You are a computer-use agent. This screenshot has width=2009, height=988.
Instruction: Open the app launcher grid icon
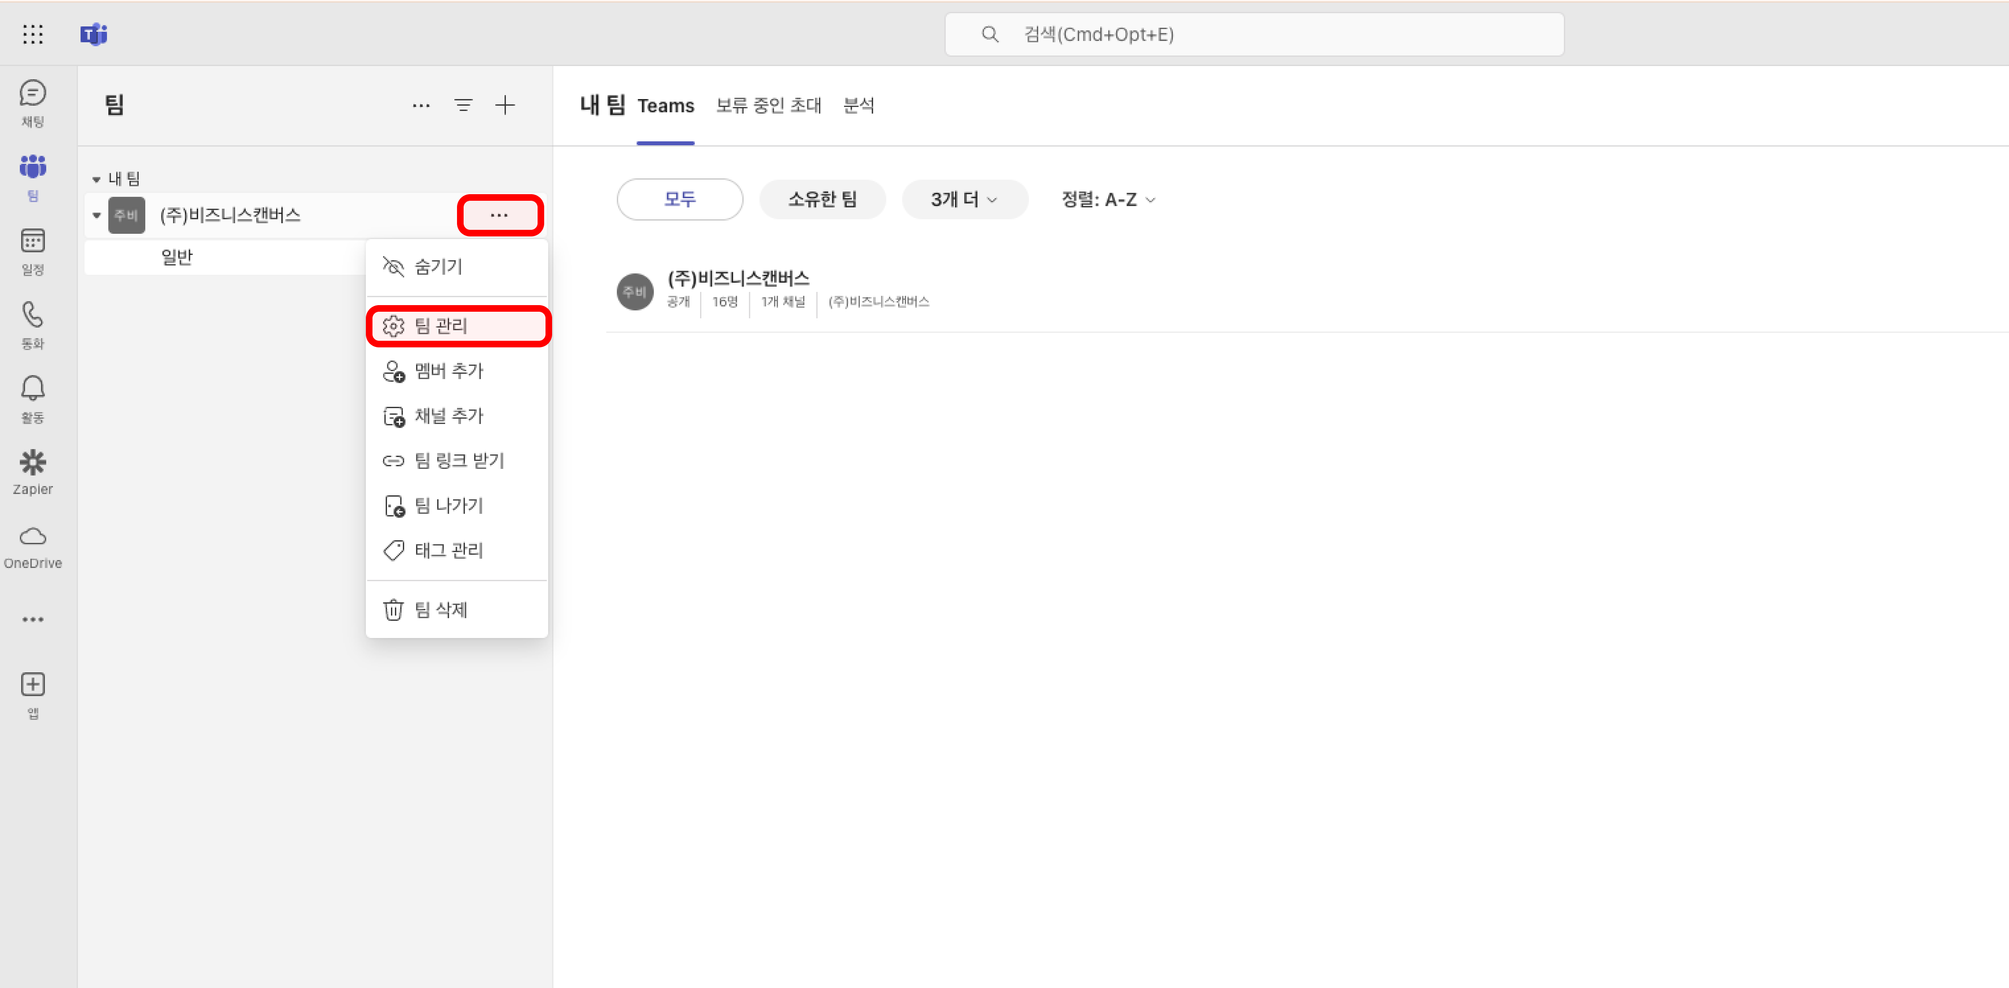click(x=32, y=34)
